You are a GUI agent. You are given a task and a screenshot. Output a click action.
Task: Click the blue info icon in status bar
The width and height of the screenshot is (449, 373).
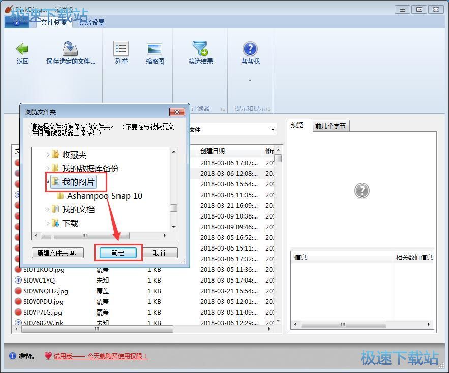13,356
